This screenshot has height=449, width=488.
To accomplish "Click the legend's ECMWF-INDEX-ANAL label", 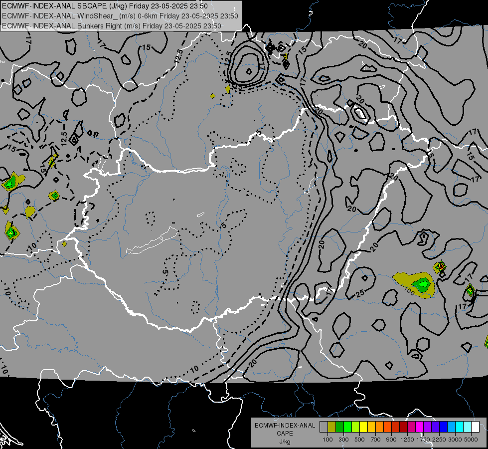I will pyautogui.click(x=285, y=426).
